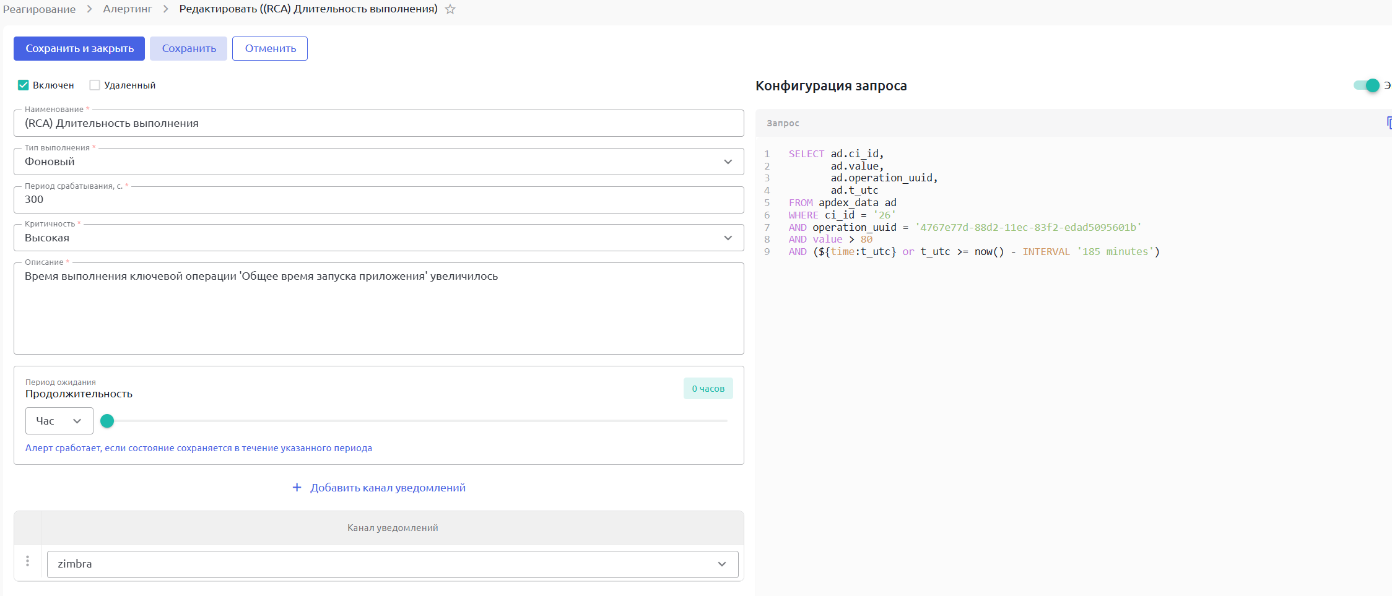Viewport: 1392px width, 596px height.
Task: Toggle the query configuration switch
Action: pyautogui.click(x=1366, y=85)
